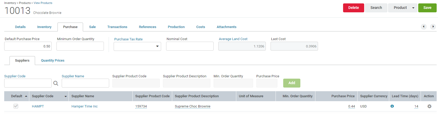Focus the Minimum Order Quantity input
This screenshot has width=438, height=119.
click(x=80, y=46)
